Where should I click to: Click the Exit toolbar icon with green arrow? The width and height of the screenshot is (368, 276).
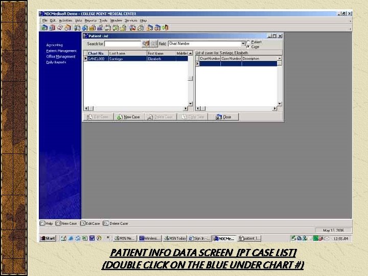(165, 28)
